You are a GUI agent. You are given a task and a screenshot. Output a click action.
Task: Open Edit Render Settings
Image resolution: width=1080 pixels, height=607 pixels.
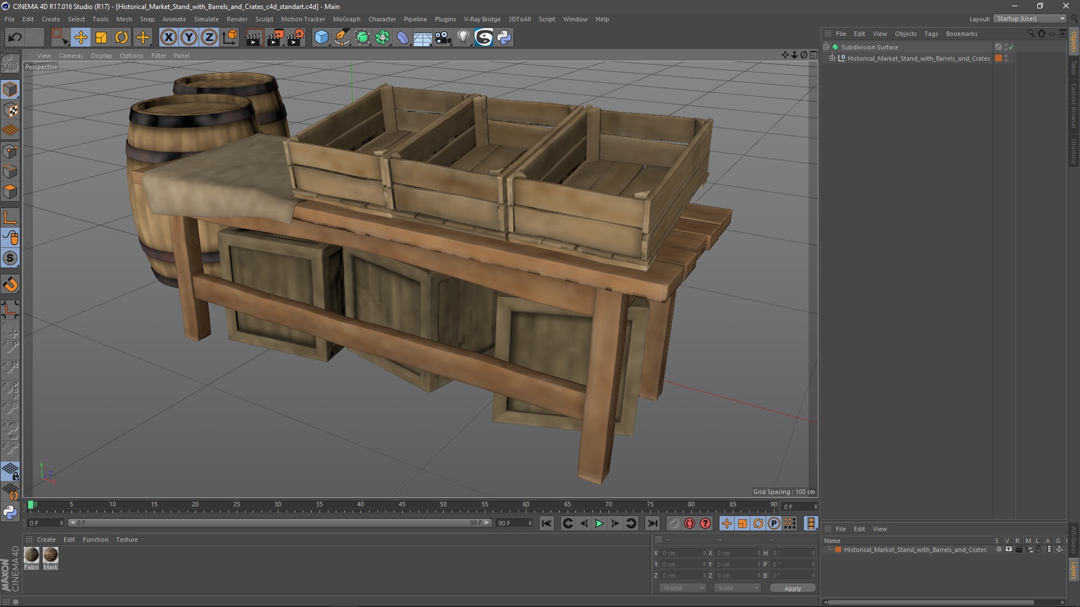tap(296, 38)
